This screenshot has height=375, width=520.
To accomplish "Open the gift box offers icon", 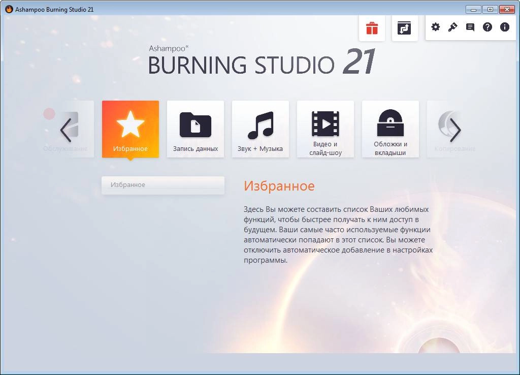I will pos(372,28).
